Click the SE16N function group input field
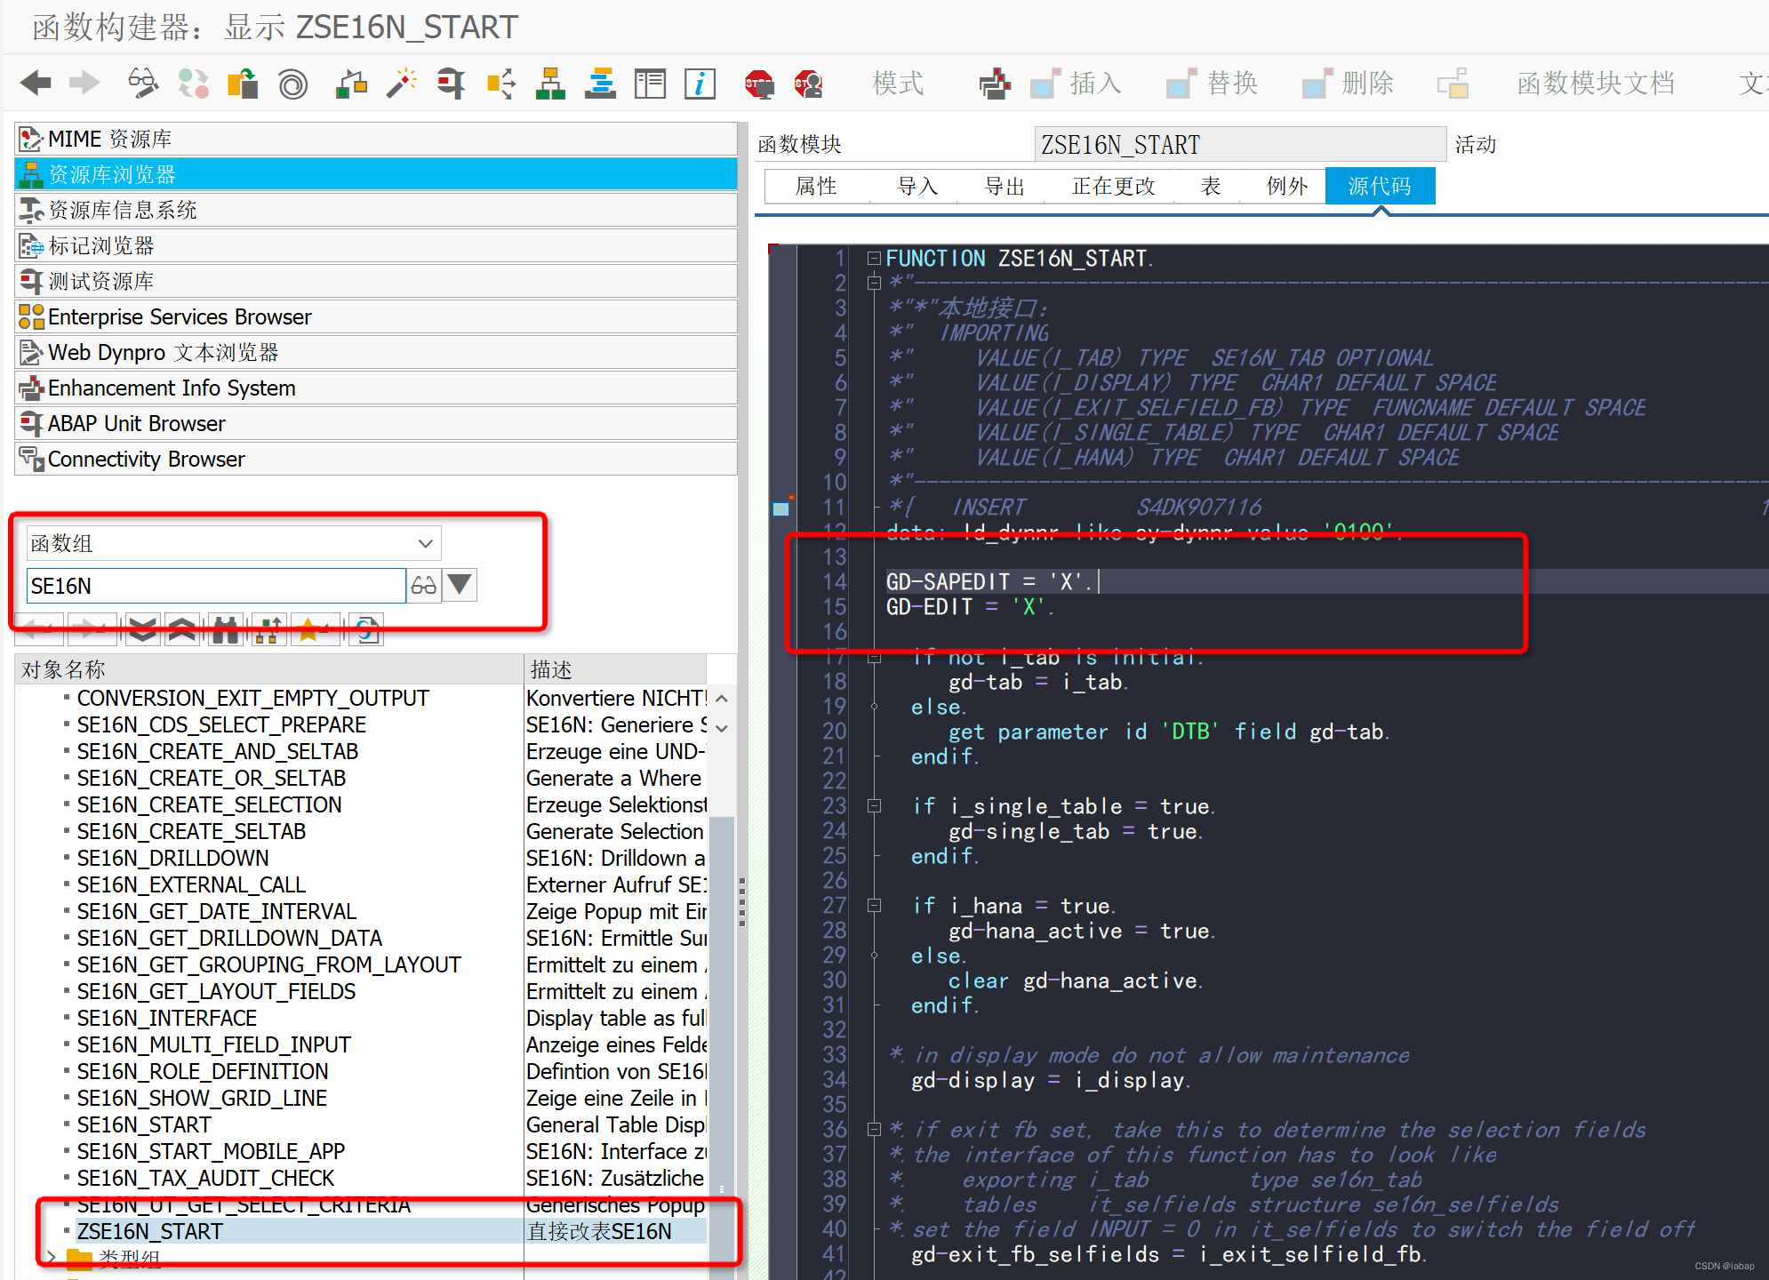The image size is (1769, 1280). point(215,586)
